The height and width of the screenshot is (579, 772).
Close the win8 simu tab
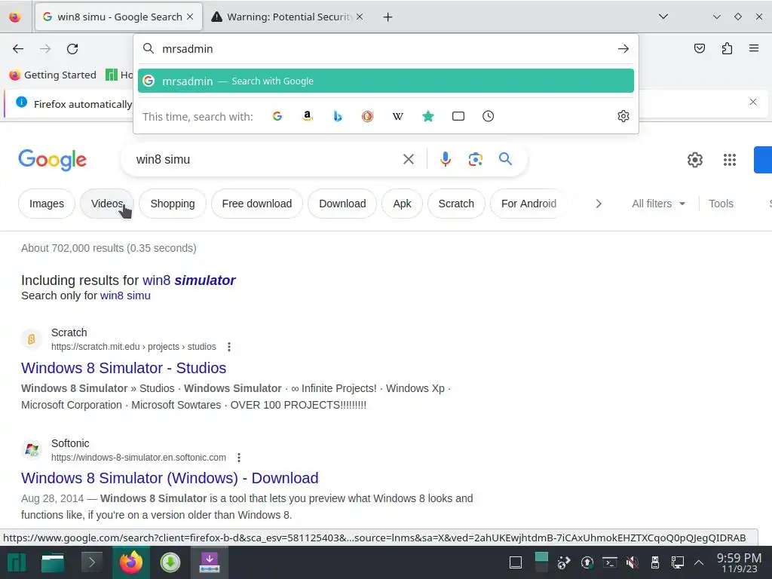(x=190, y=17)
